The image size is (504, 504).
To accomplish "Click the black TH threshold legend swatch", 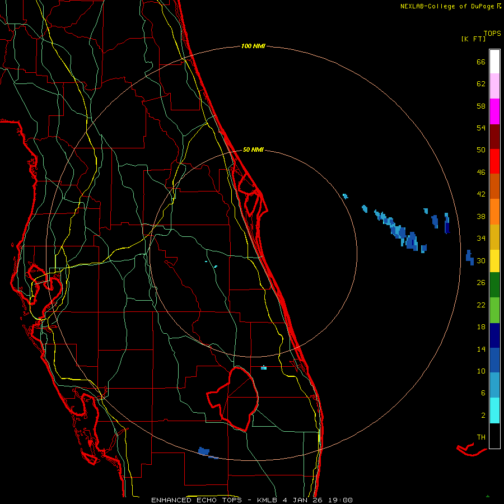I will tap(494, 436).
